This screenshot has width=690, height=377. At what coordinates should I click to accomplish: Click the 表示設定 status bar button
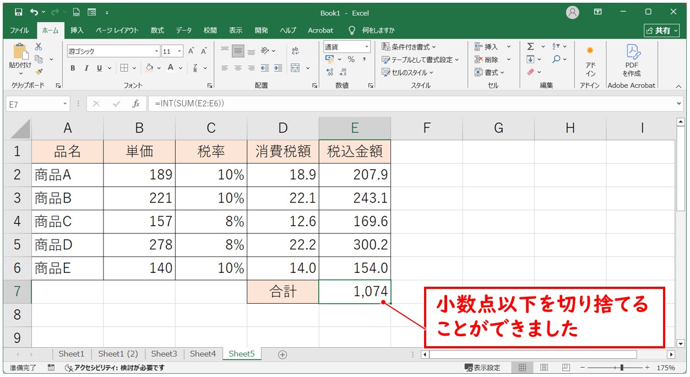[482, 368]
